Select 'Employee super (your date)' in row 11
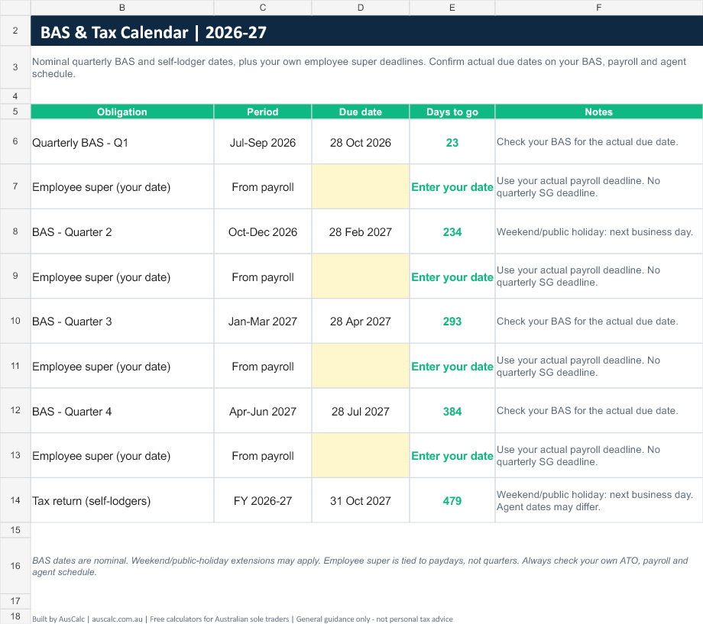This screenshot has height=624, width=703. (x=122, y=366)
